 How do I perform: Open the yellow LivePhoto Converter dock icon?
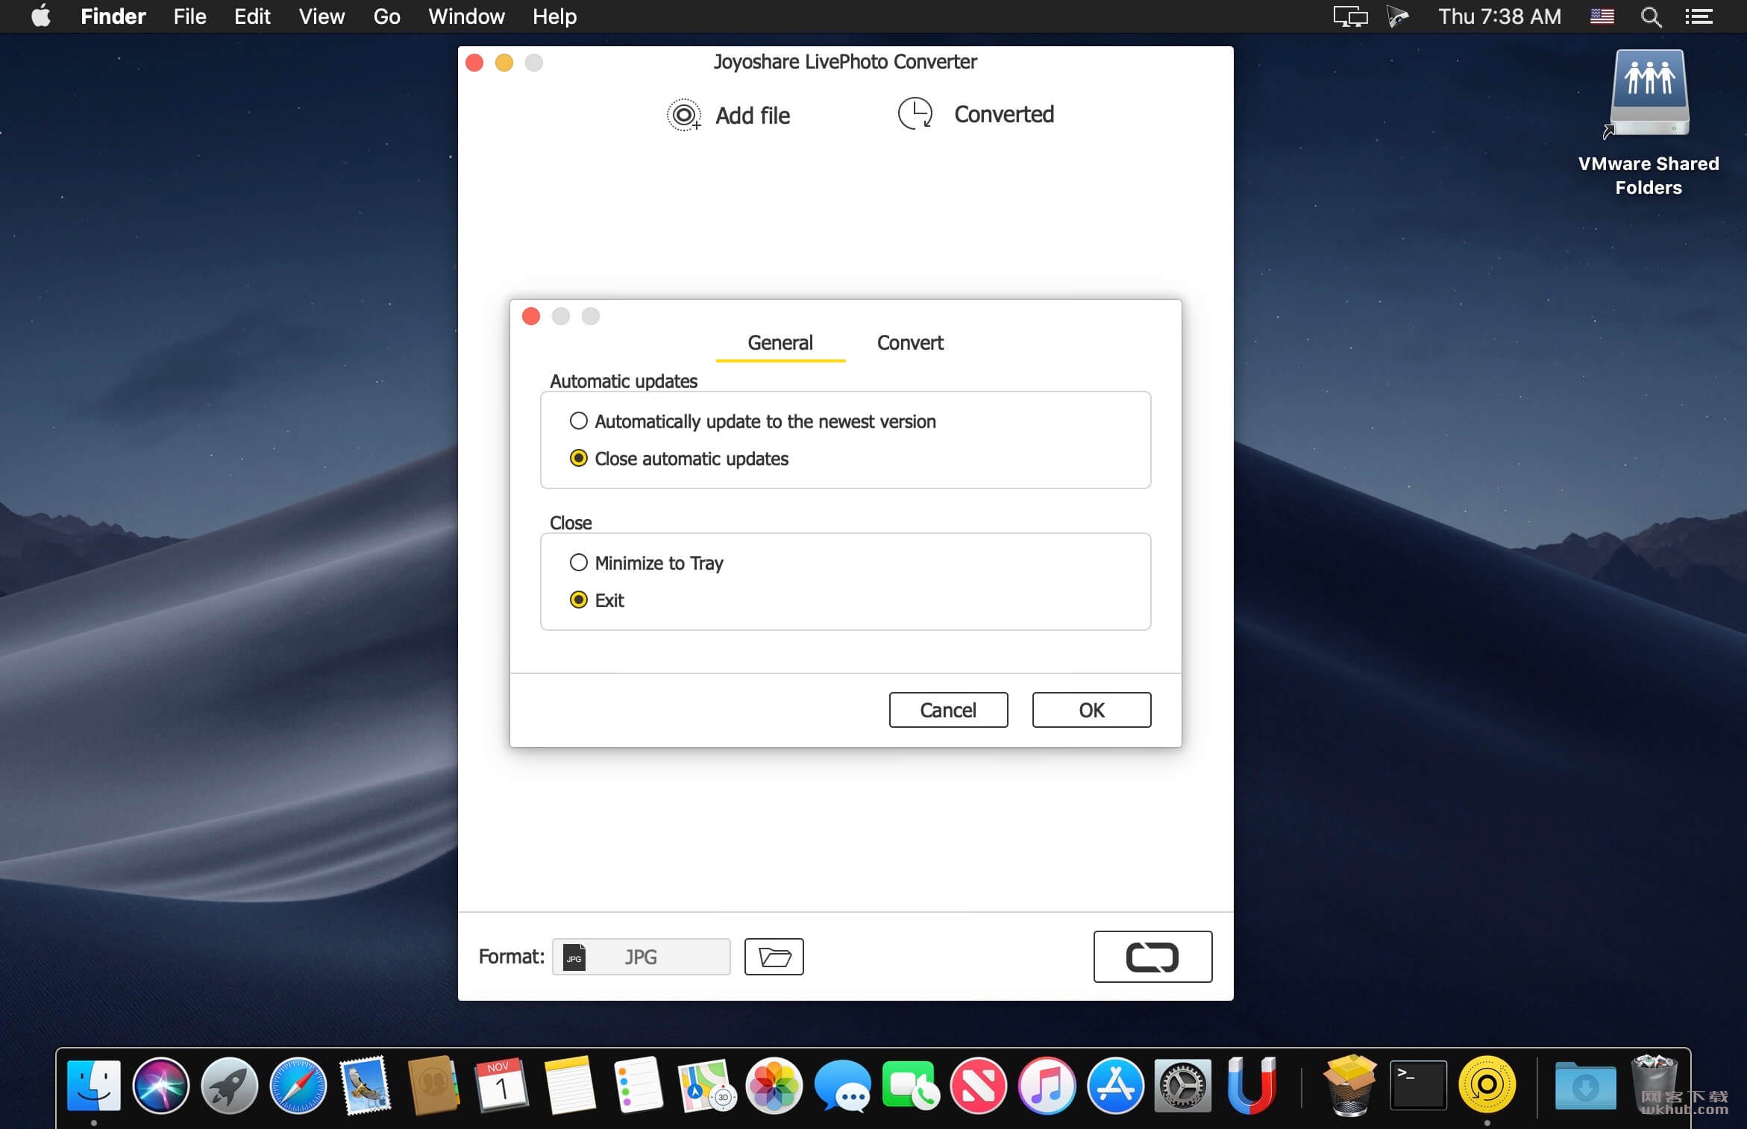point(1487,1085)
